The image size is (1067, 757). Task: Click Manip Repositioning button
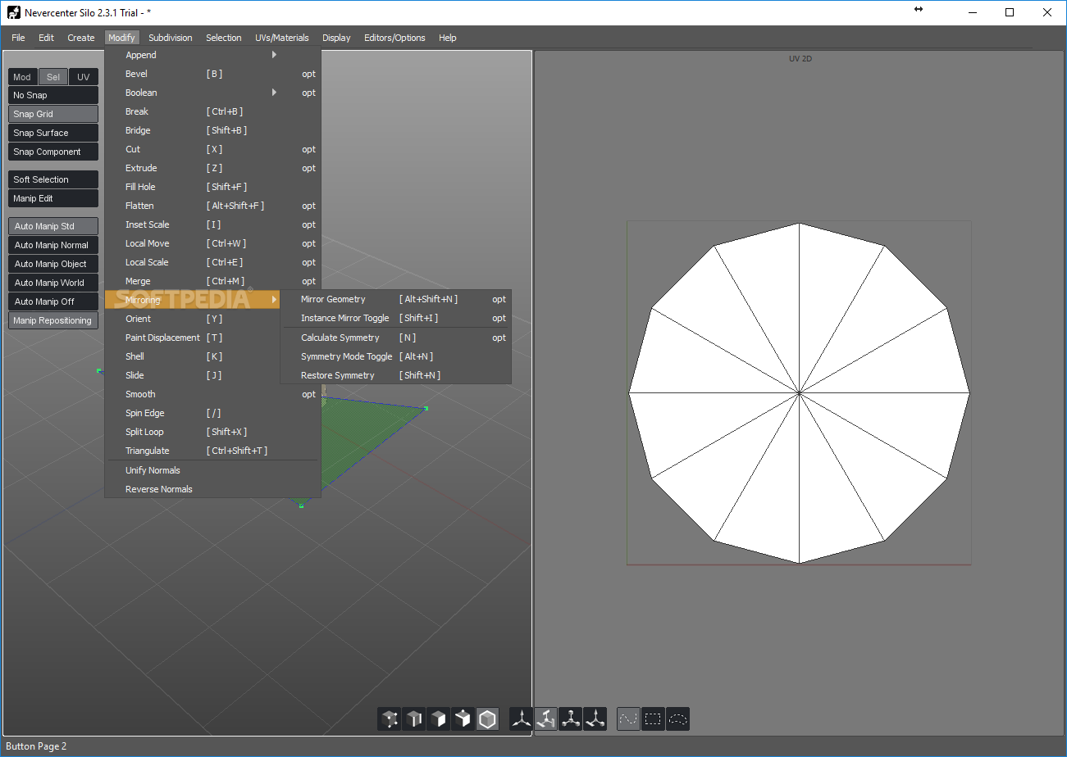(x=53, y=320)
